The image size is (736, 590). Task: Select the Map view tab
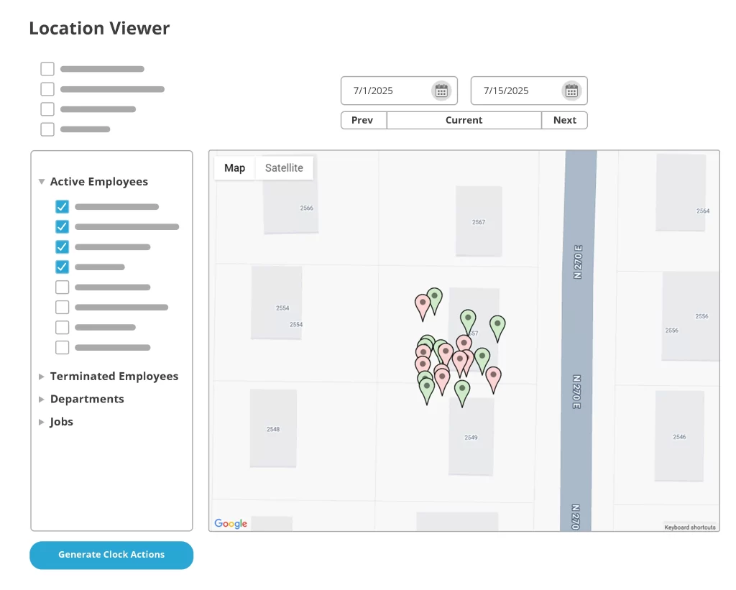click(234, 168)
